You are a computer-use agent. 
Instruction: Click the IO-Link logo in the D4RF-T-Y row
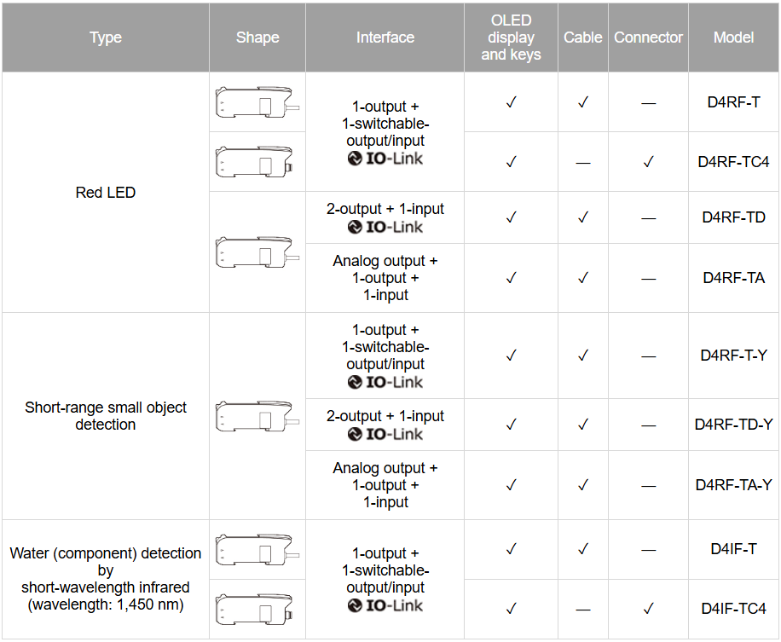[385, 382]
